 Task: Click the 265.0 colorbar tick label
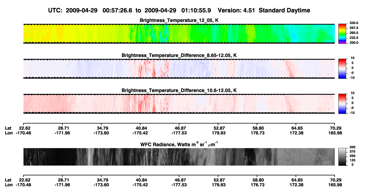pyautogui.click(x=354, y=33)
